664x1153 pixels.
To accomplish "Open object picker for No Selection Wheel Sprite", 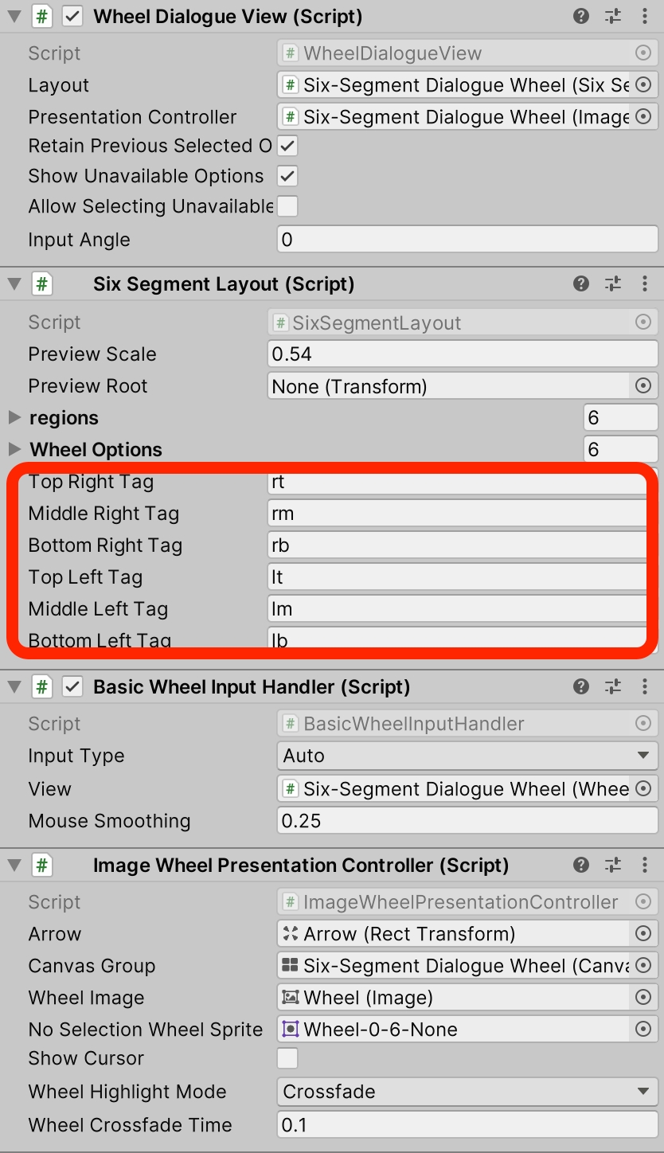I will (x=643, y=1030).
